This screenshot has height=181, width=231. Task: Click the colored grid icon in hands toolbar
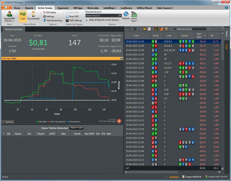pos(156,29)
